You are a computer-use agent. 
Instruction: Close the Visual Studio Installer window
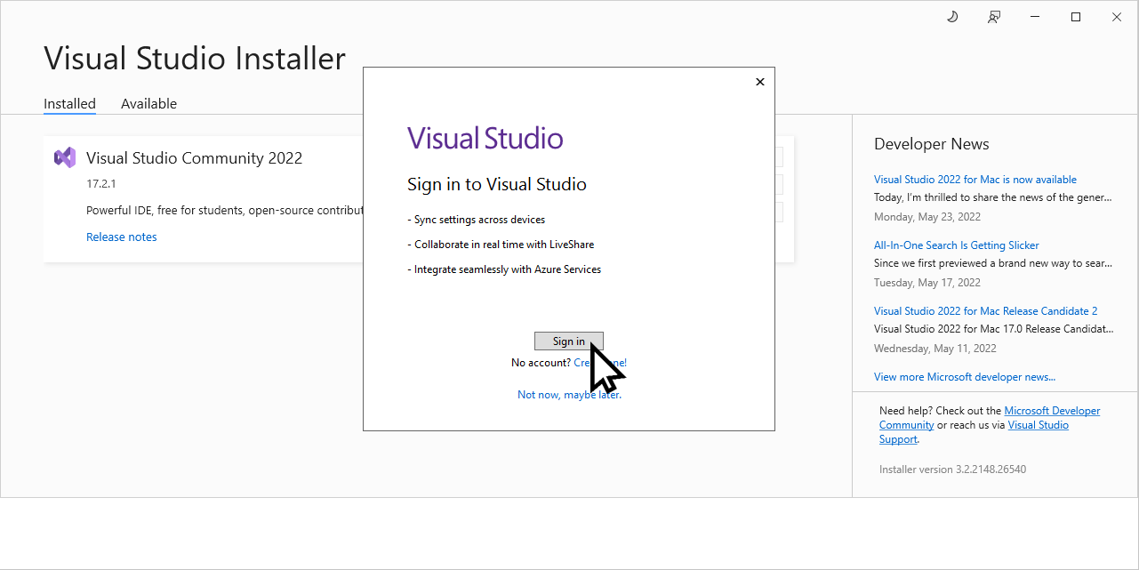point(1117,17)
